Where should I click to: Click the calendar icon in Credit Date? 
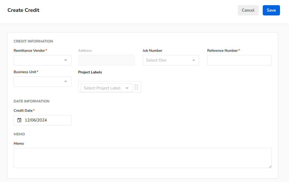[19, 120]
